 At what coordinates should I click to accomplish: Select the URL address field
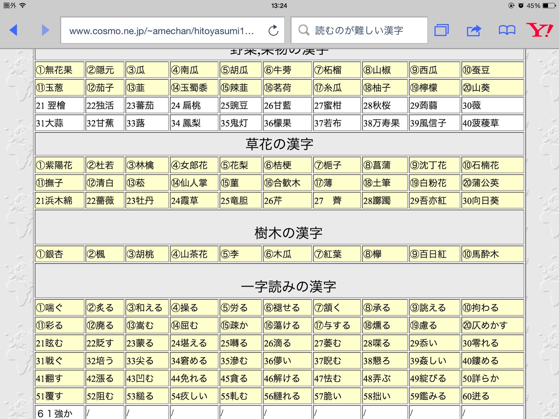click(x=172, y=30)
